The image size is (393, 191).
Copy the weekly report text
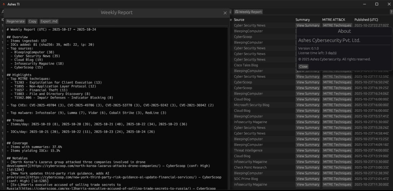pyautogui.click(x=32, y=22)
